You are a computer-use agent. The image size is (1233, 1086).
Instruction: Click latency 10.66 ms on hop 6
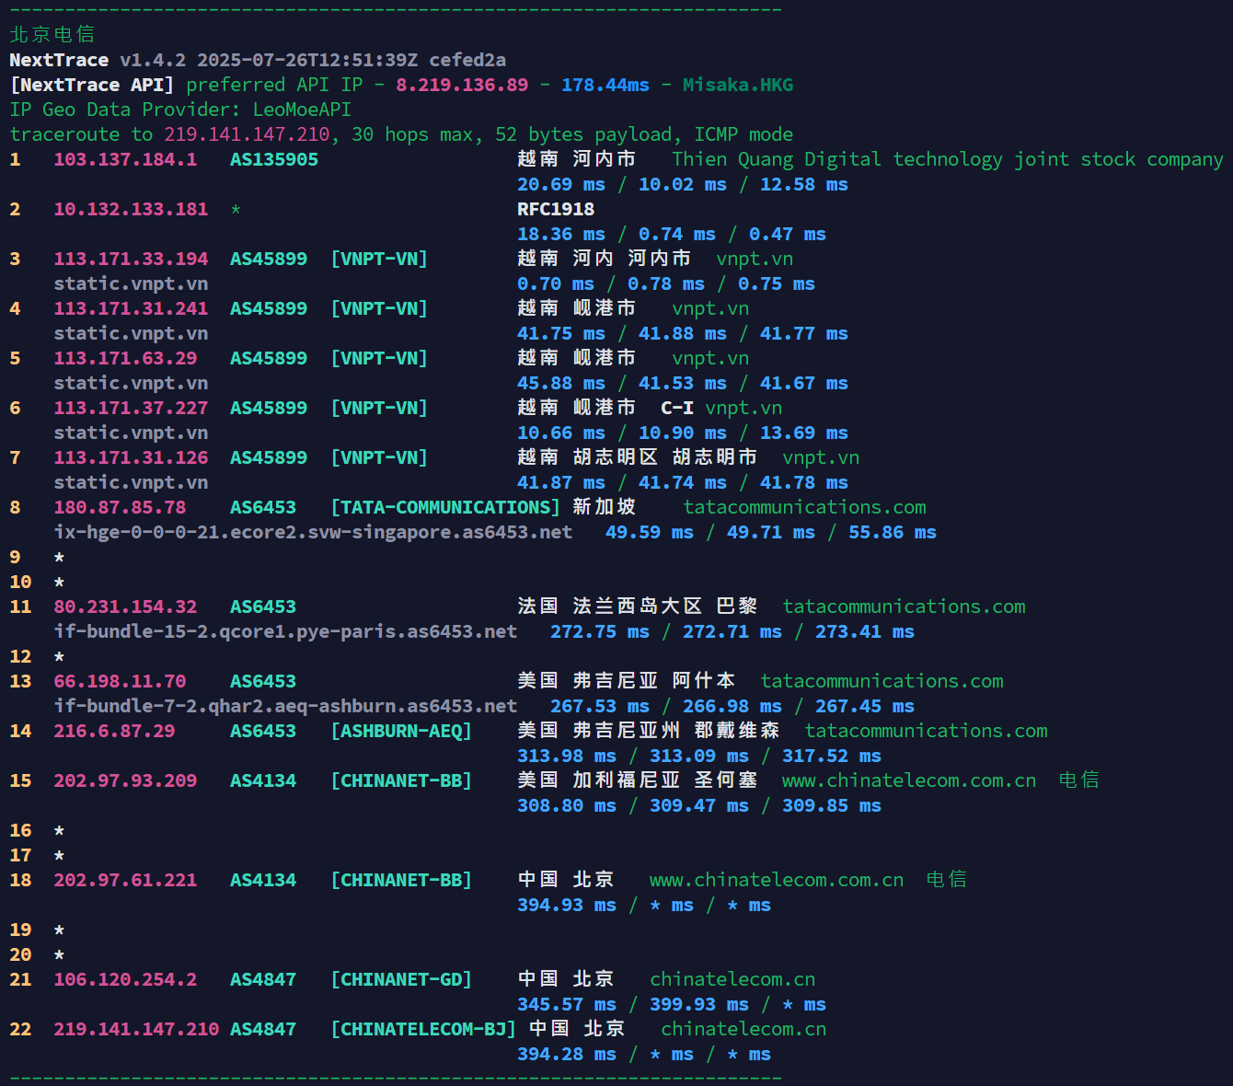click(x=561, y=433)
